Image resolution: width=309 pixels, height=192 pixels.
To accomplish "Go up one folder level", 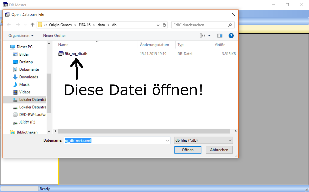I will [x=32, y=25].
